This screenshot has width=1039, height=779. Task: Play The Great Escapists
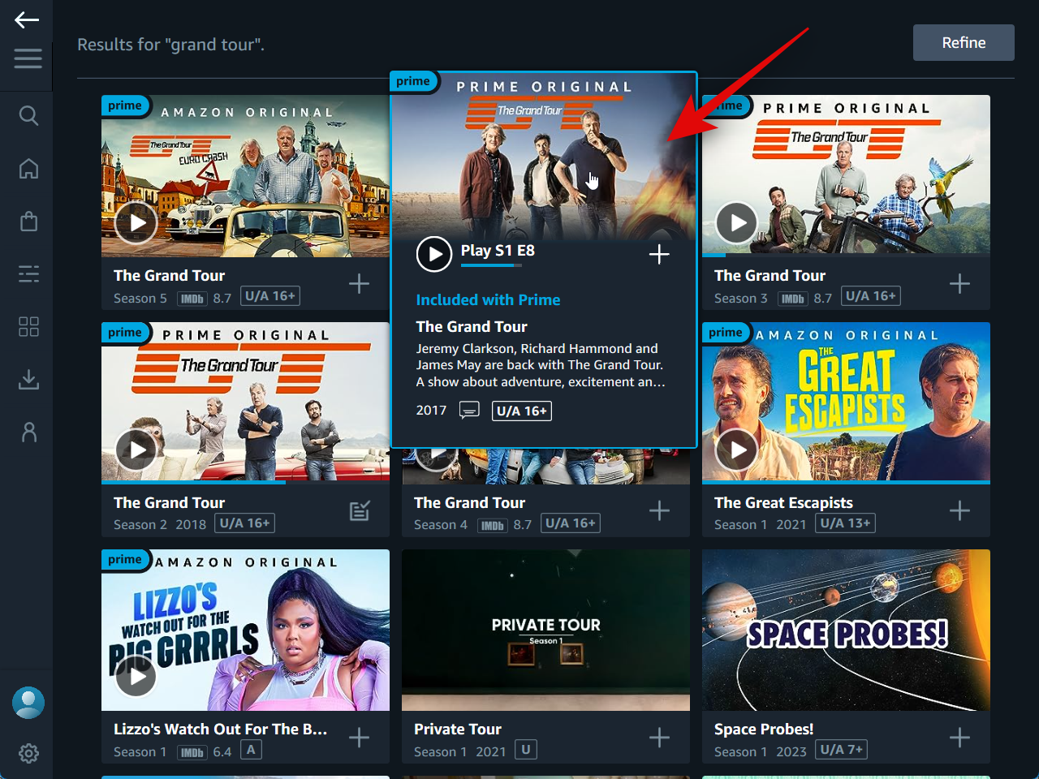click(736, 450)
